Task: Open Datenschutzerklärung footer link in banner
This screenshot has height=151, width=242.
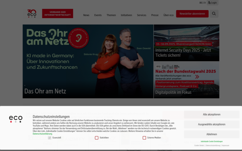Action: pyautogui.click(x=213, y=145)
